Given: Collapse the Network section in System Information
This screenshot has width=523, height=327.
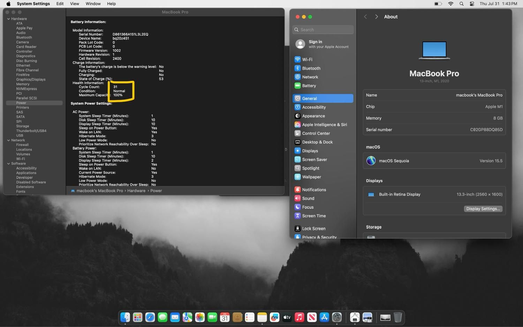Looking at the screenshot, I should click(x=8, y=140).
